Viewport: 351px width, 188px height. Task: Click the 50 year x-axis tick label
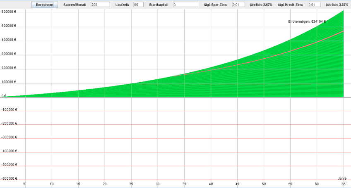tap(264, 184)
